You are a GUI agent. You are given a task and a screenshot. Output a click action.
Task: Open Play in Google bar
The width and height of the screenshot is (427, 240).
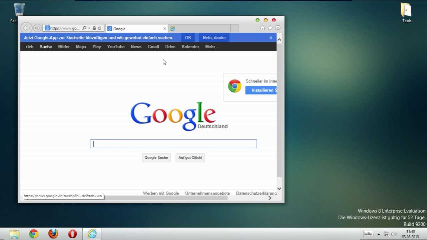pyautogui.click(x=97, y=47)
